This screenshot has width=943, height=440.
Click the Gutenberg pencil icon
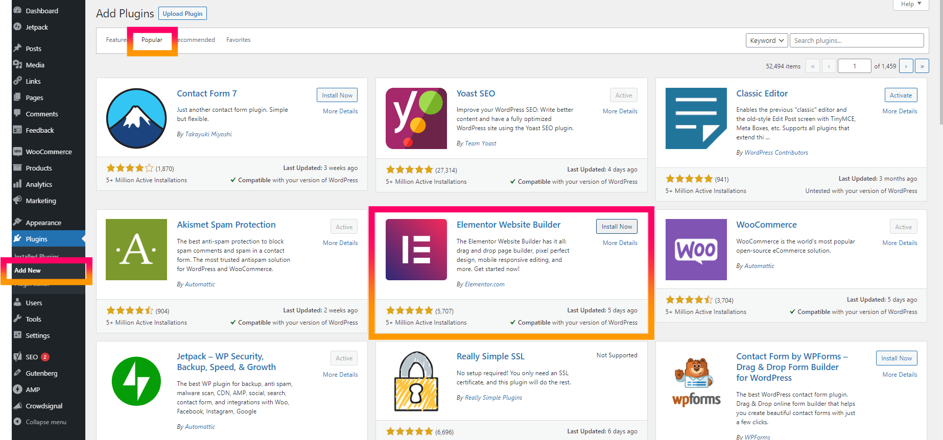point(18,373)
